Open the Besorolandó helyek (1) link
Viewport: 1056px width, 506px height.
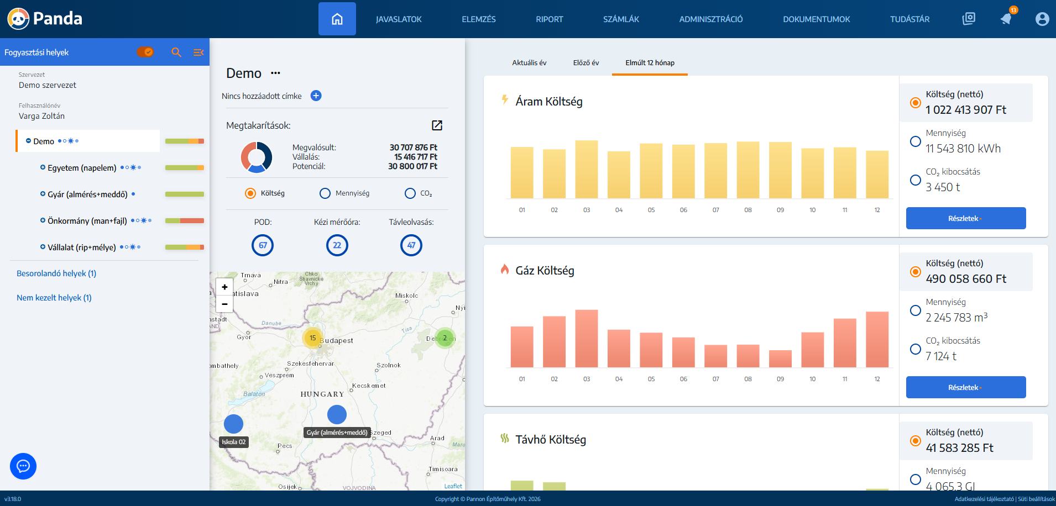(x=56, y=273)
